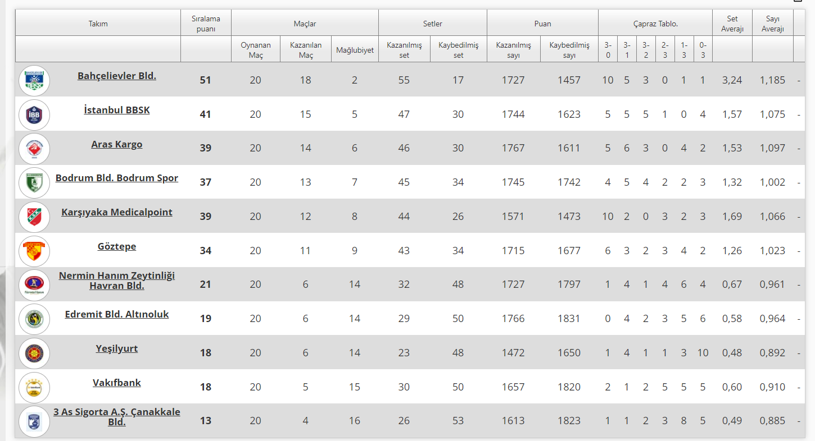Click the Kazanılmış sayı sub-header
Screen dimensions: 815x441
513,49
